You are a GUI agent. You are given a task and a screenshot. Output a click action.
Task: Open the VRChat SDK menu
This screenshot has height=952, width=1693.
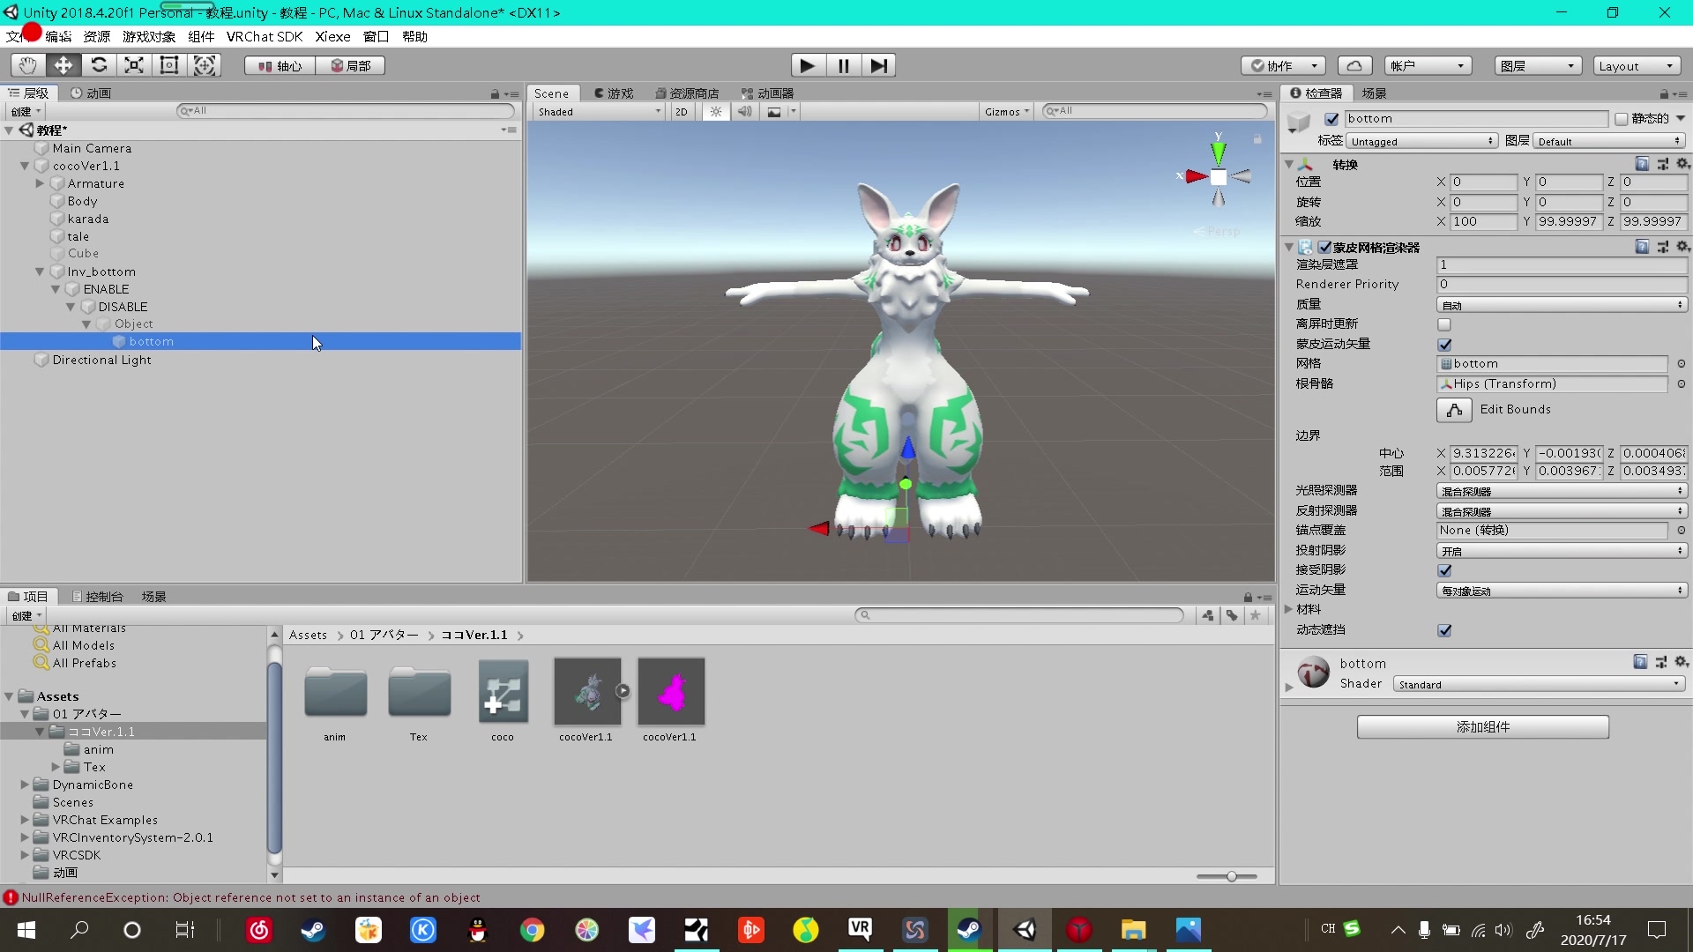pyautogui.click(x=264, y=36)
